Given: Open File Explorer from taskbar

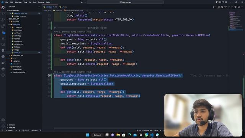Looking at the screenshot, I should coord(118,135).
